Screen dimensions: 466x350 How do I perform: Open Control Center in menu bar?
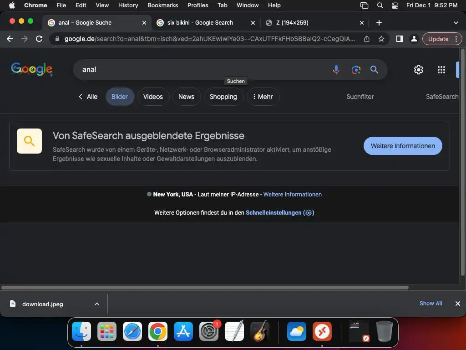point(395,5)
